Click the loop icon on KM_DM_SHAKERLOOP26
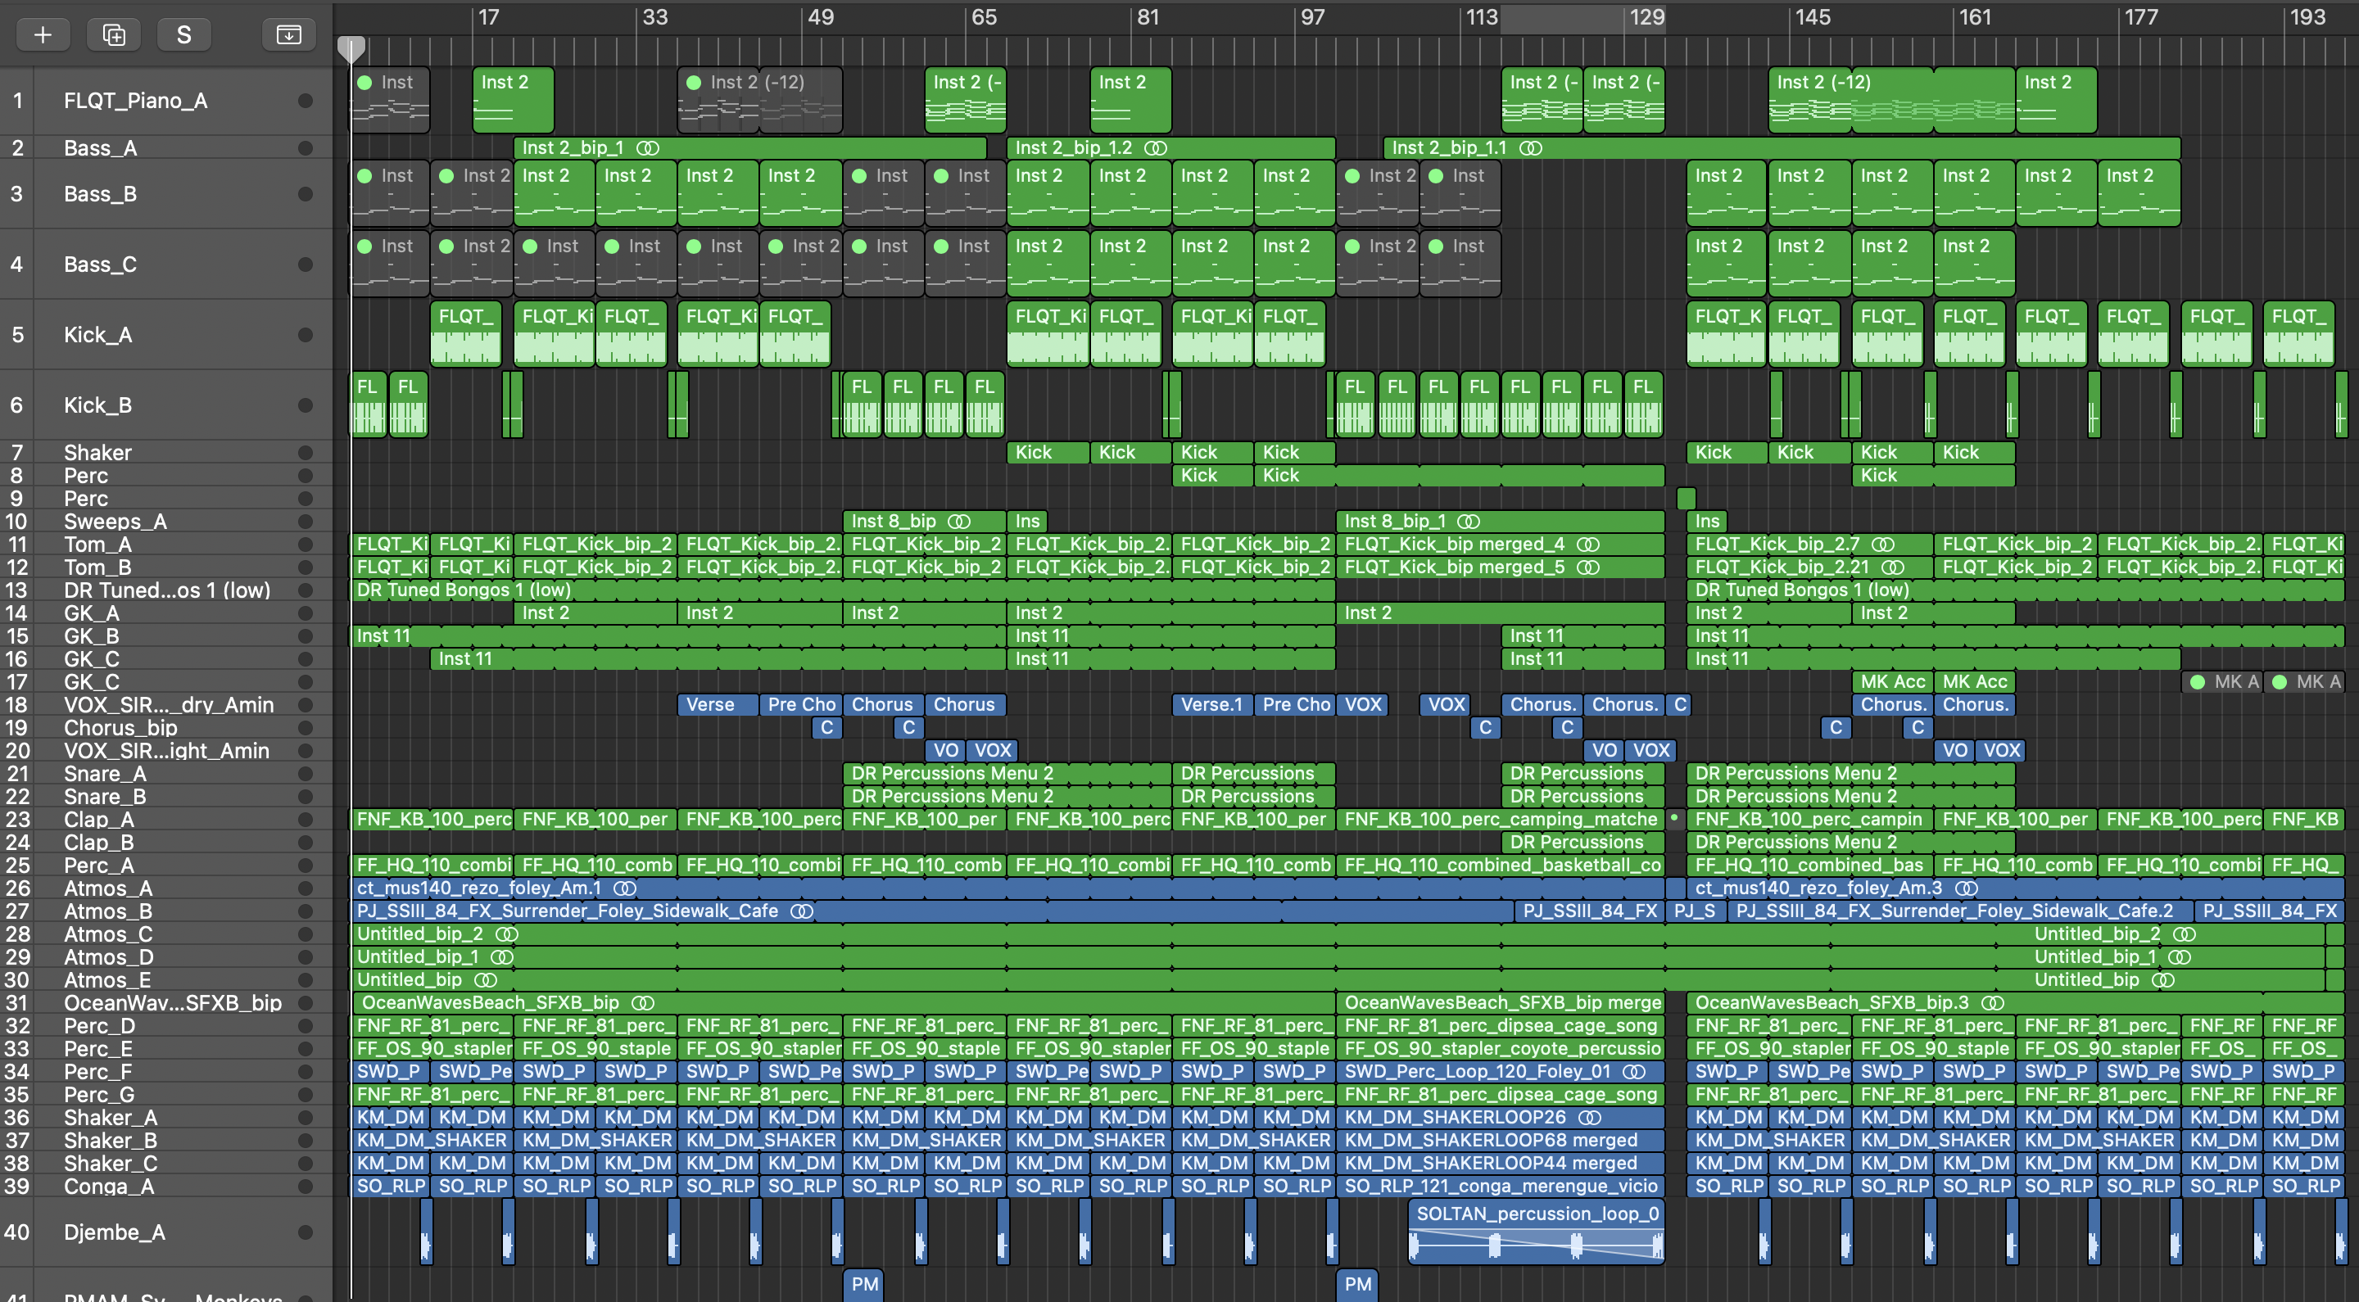 [x=1590, y=1117]
